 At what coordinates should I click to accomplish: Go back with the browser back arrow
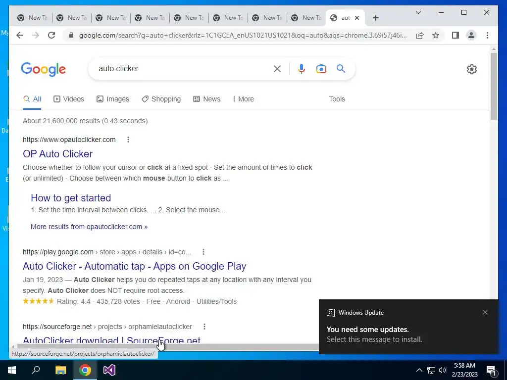20,35
